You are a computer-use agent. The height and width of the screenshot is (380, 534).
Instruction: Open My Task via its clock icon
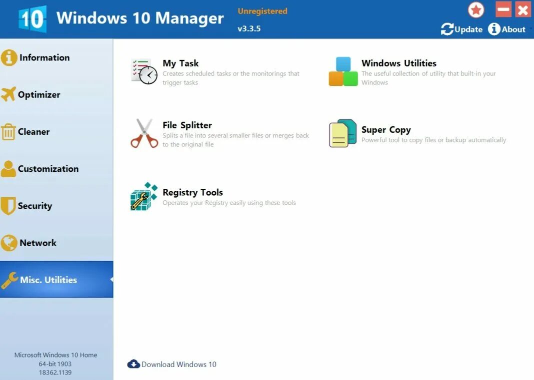click(144, 72)
